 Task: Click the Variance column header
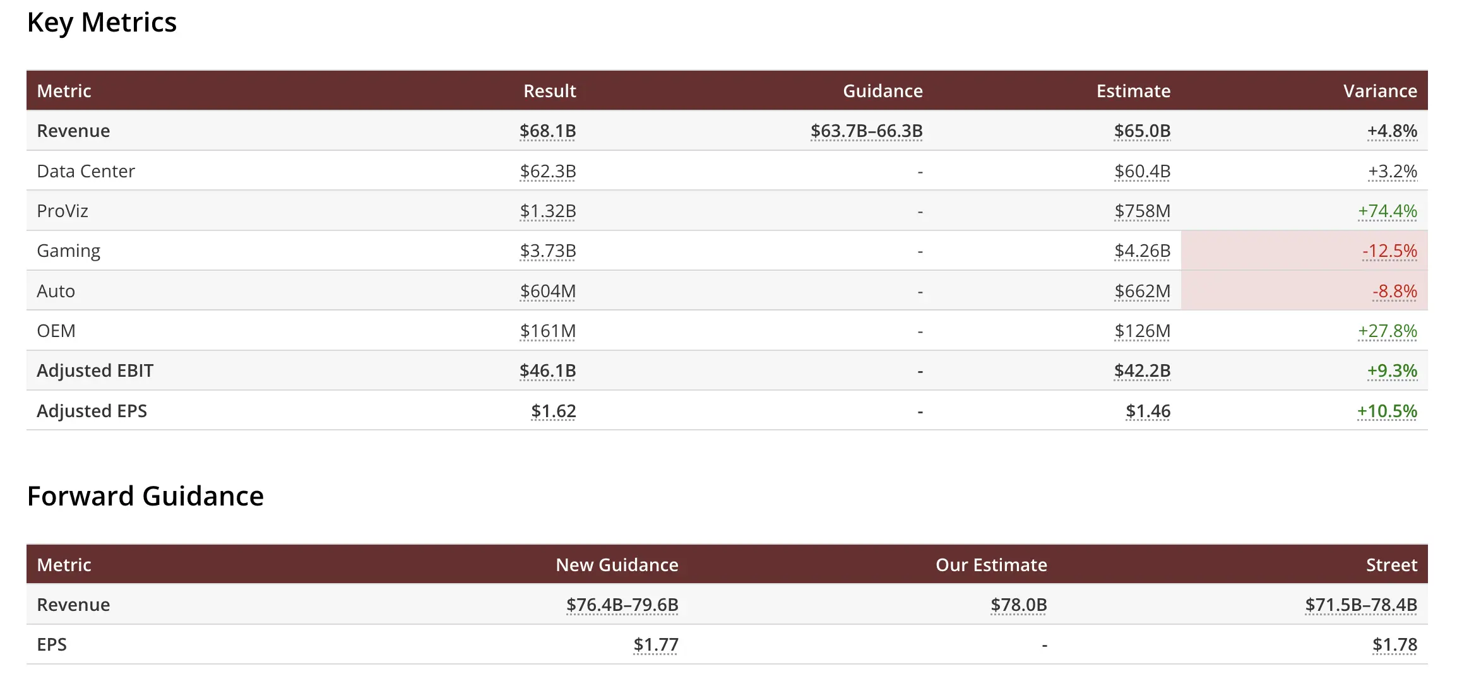[x=1379, y=91]
